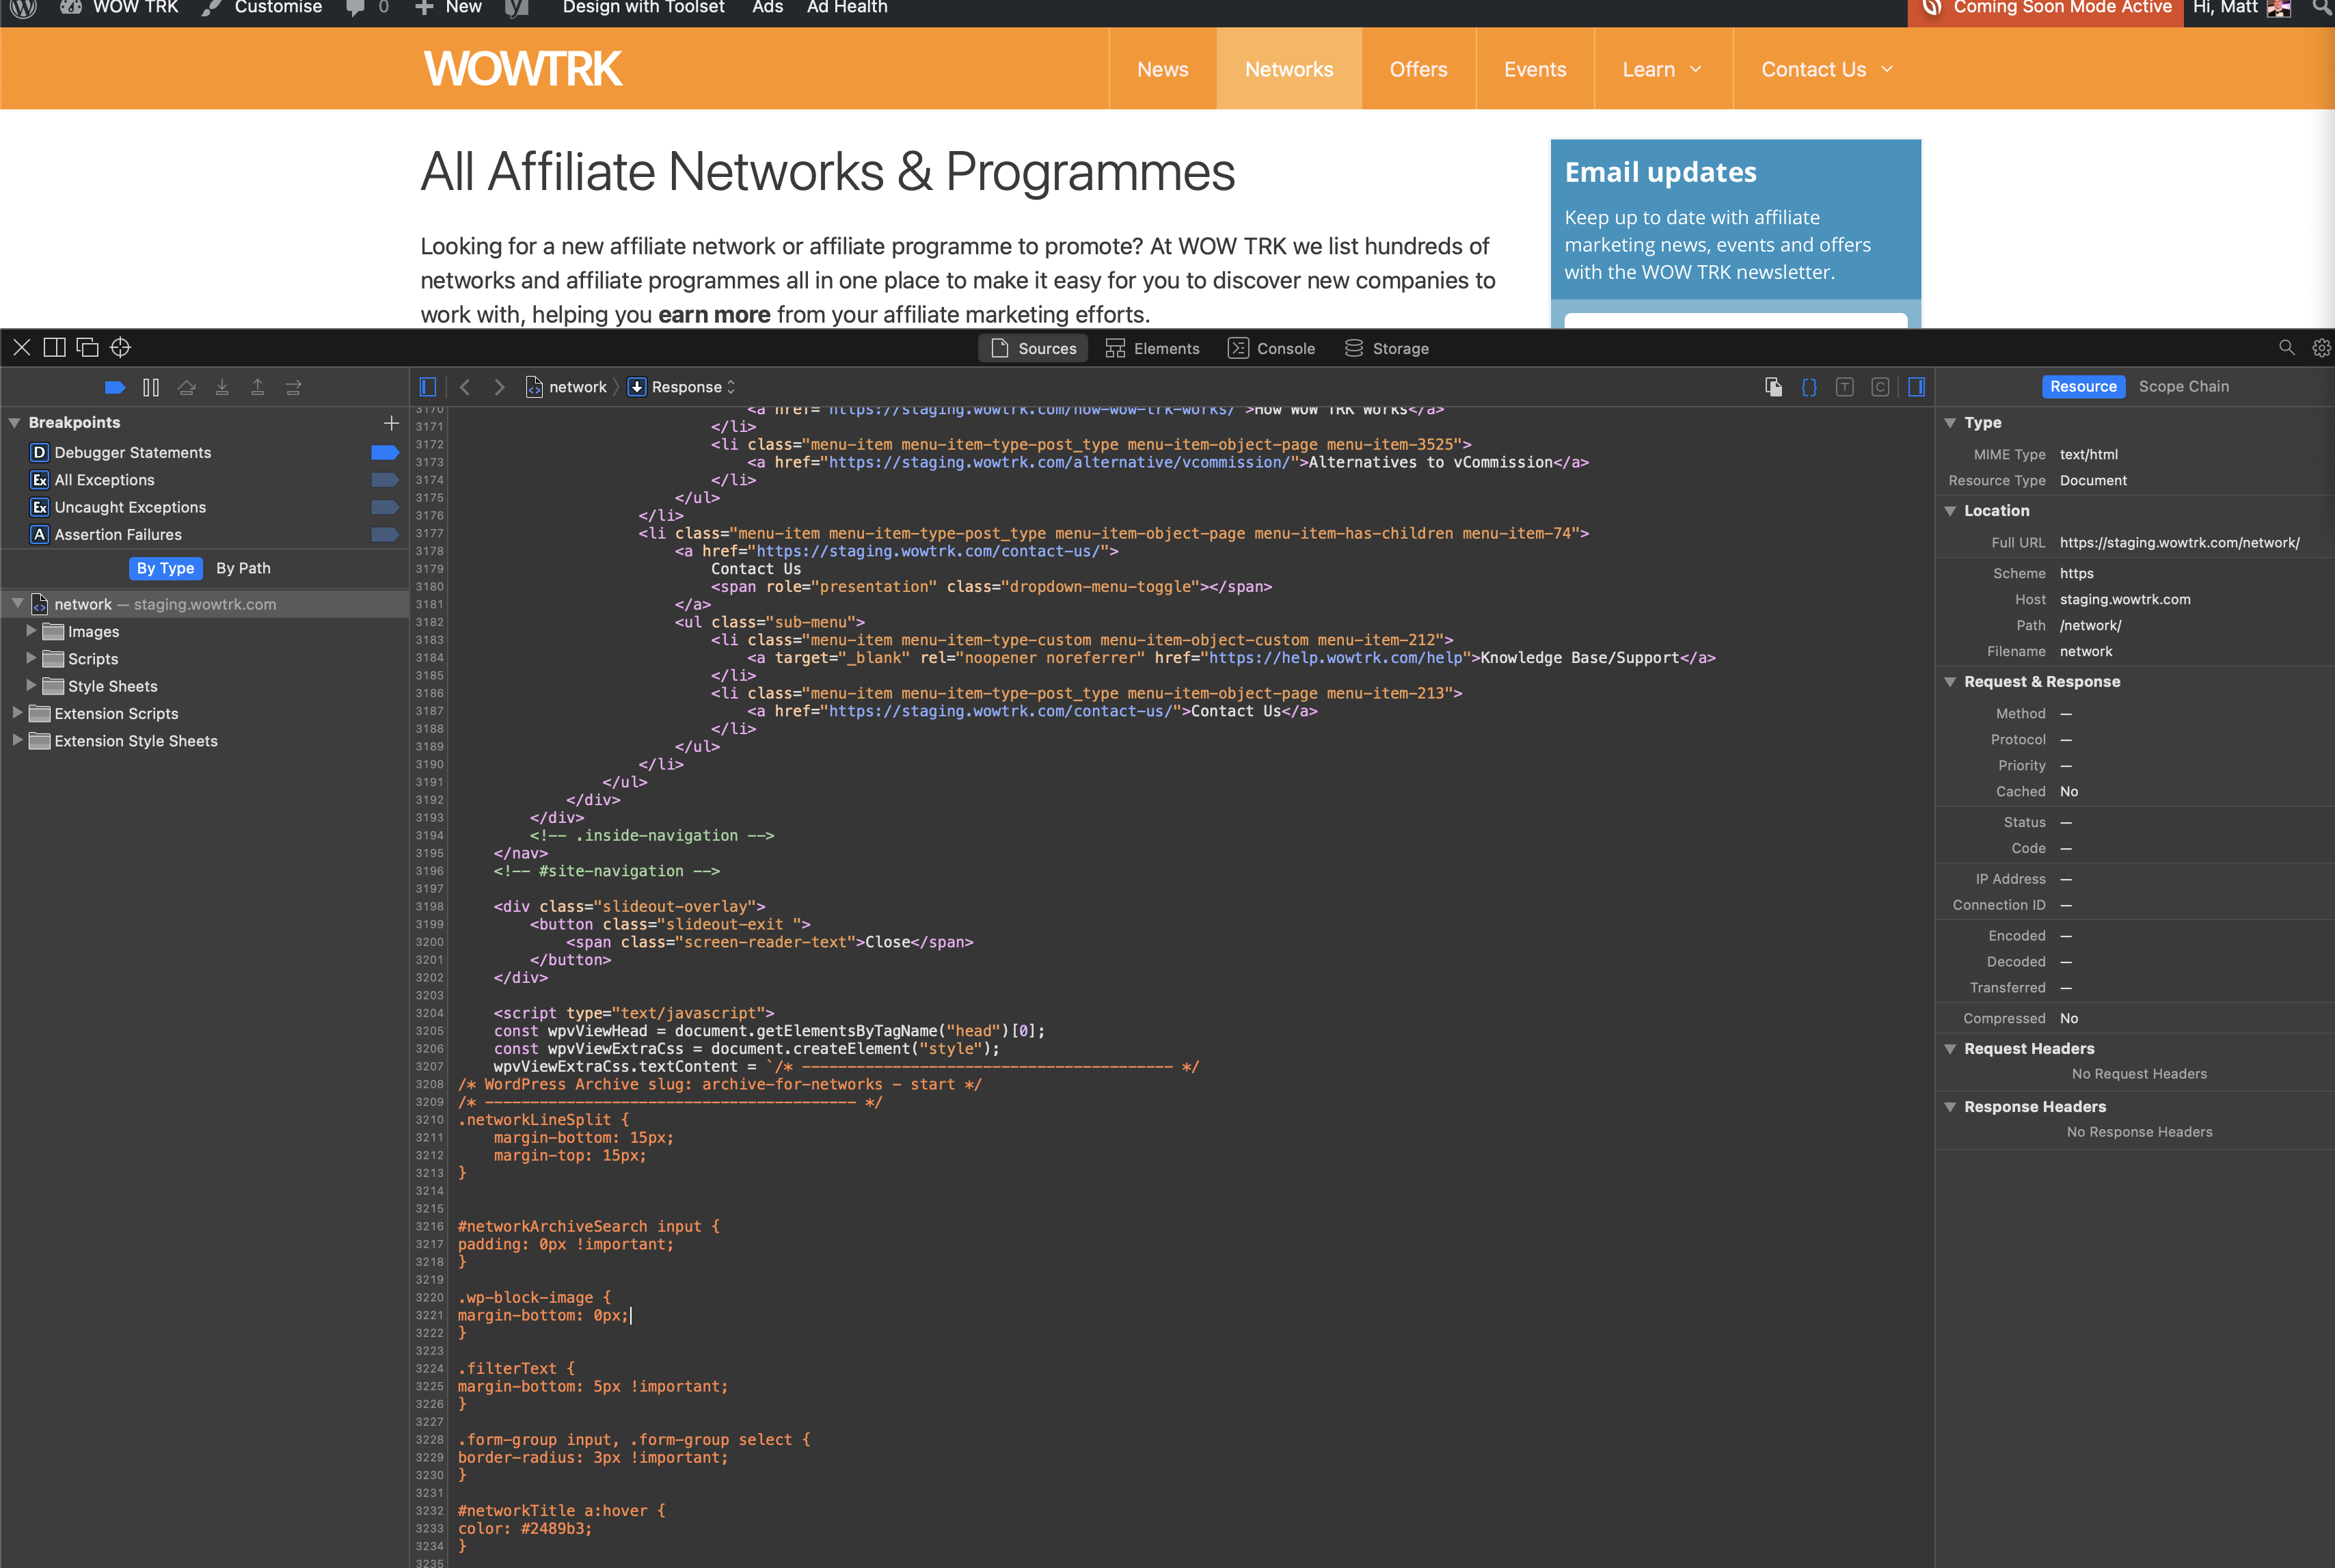Group resources By Path
This screenshot has height=1568, width=2335.
[x=244, y=568]
